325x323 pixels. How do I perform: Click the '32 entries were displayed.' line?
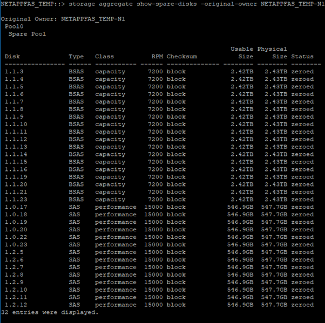(x=50, y=312)
